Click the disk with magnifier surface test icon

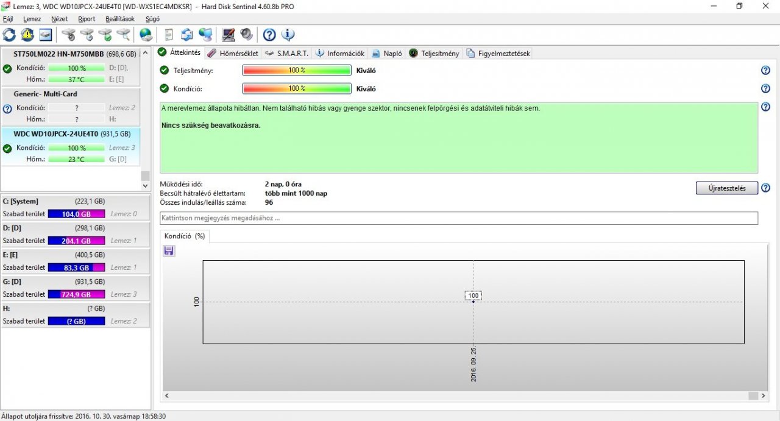click(x=123, y=35)
